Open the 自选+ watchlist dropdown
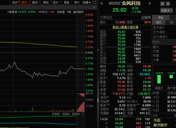Viewport: 176px width, 128px height. coord(166,10)
